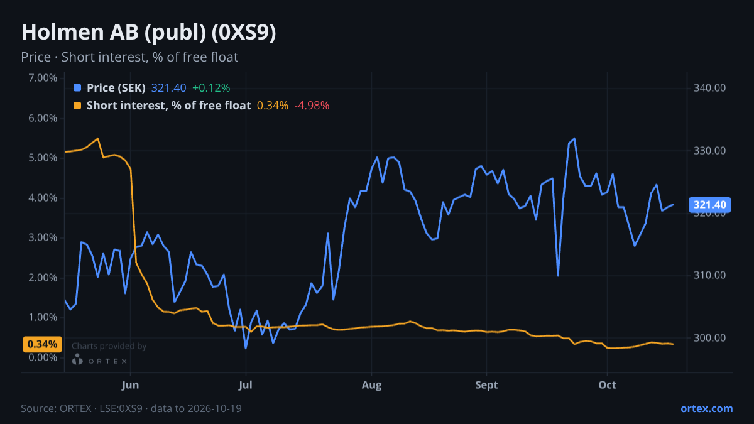Click the 300.00 right axis label
Screen dimensions: 754x424
click(x=710, y=338)
